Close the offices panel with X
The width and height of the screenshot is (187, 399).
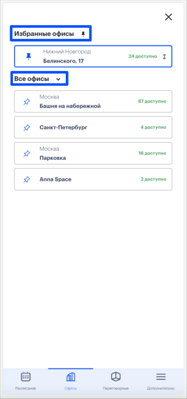(168, 17)
